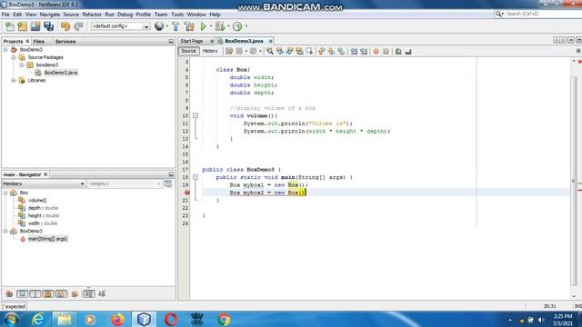This screenshot has width=582, height=327.
Task: Click the Comment icon in the editor toolbar
Action: 398,51
